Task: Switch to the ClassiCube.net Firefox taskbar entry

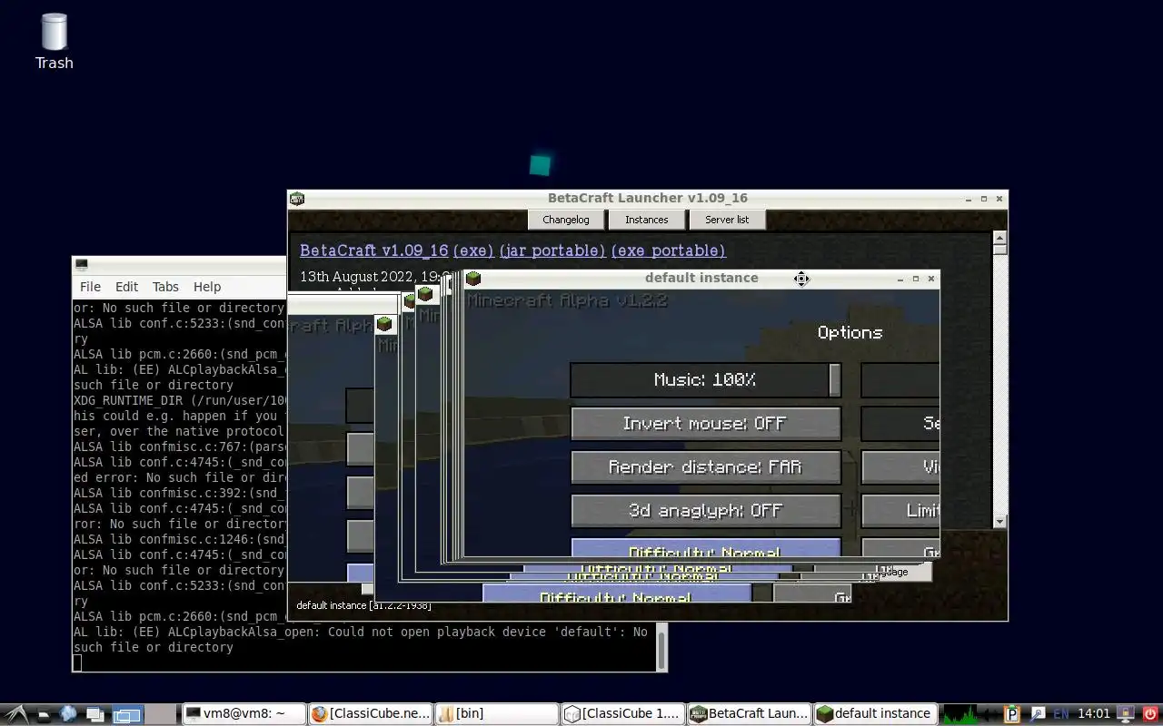Action: (x=369, y=714)
